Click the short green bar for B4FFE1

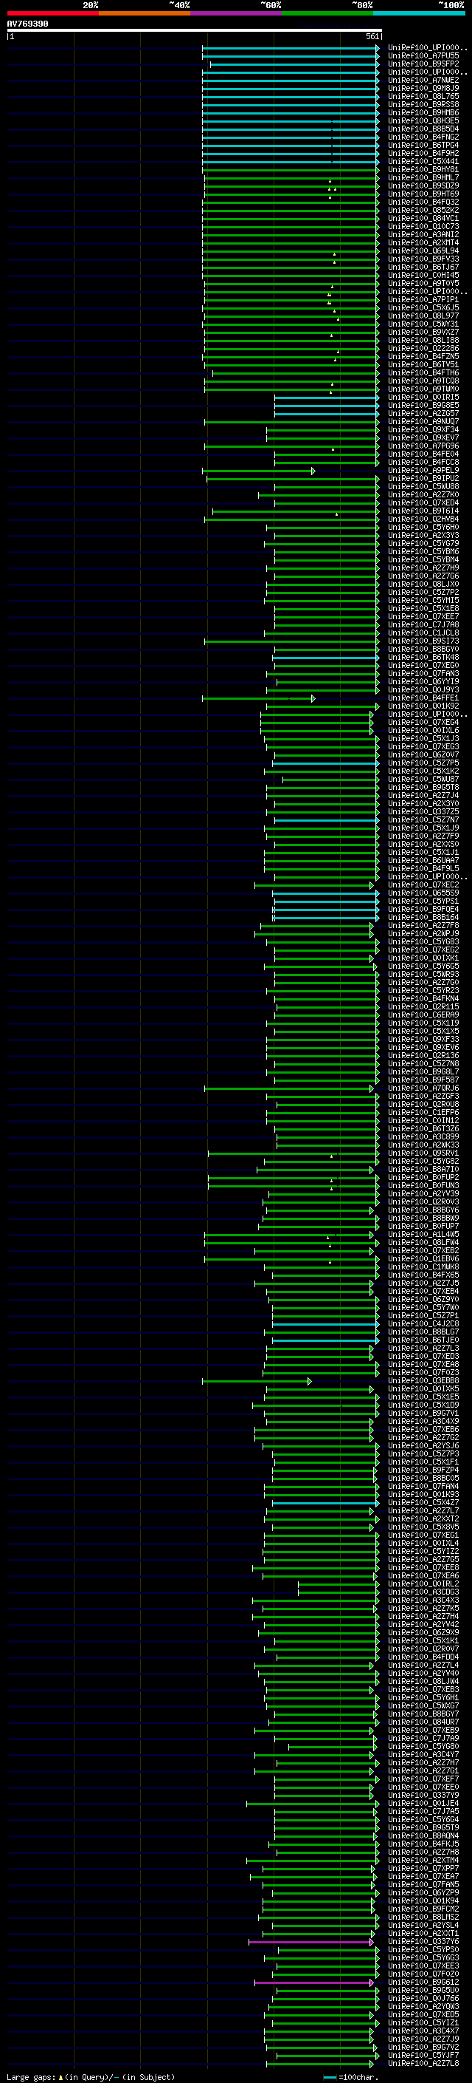click(258, 698)
